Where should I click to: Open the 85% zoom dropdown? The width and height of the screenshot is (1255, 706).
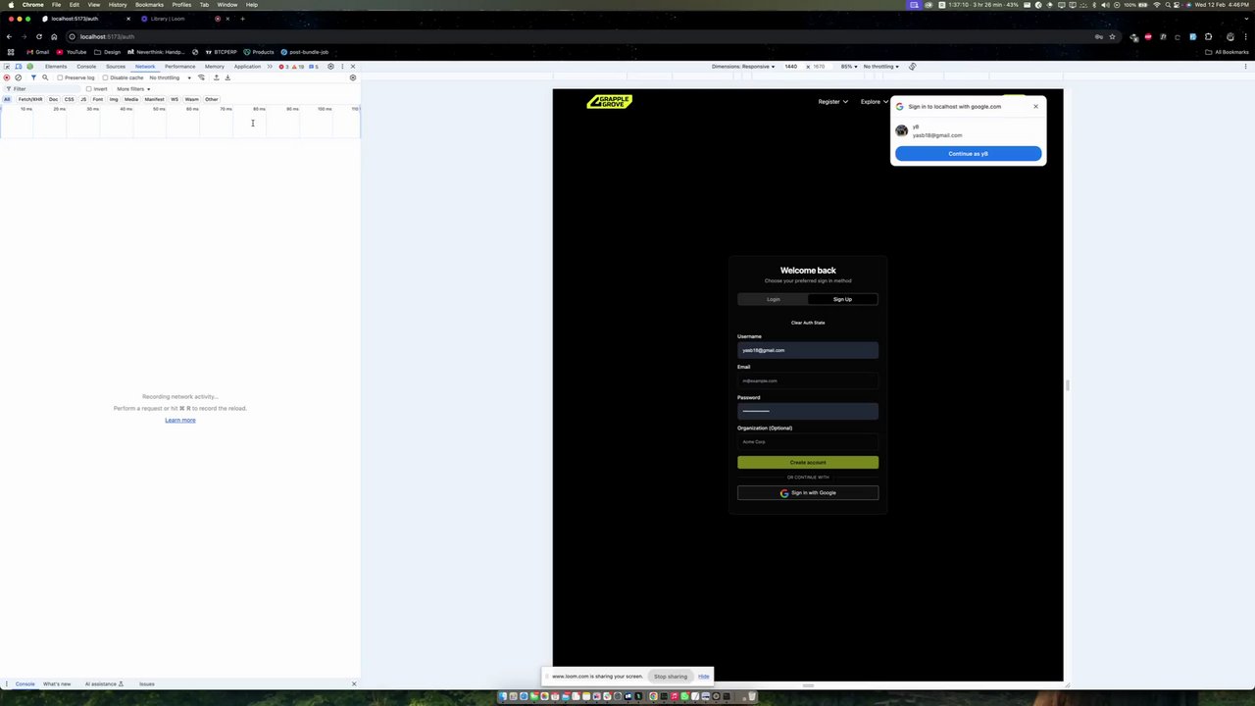[849, 67]
